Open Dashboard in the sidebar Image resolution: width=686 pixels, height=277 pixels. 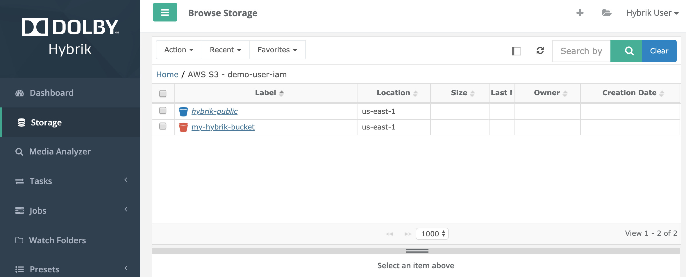point(70,93)
